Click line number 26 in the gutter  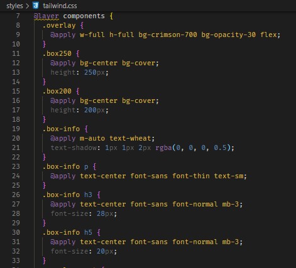click(16, 195)
